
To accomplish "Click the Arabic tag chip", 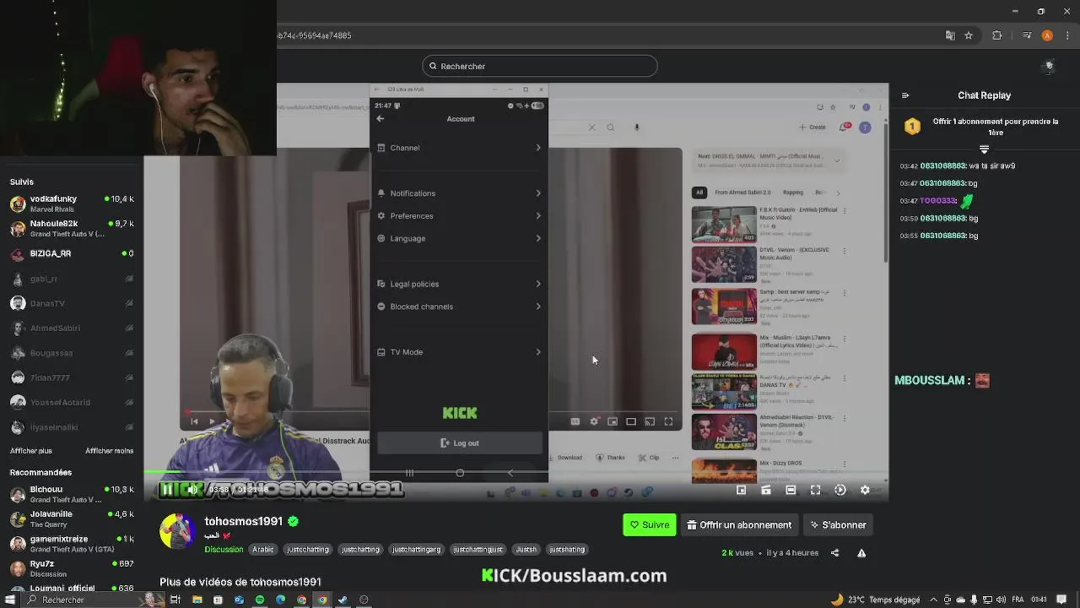I will (x=263, y=549).
